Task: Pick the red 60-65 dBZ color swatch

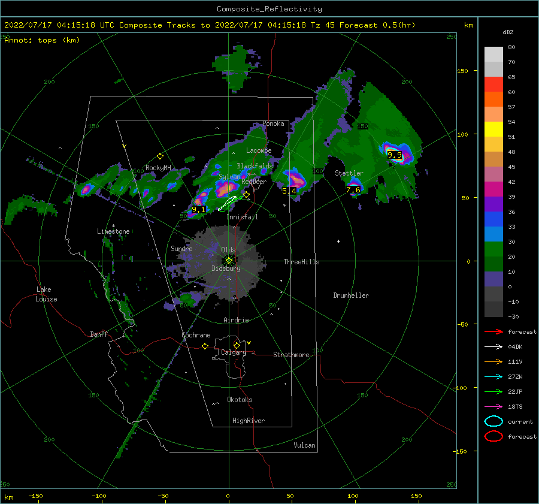Action: 493,84
